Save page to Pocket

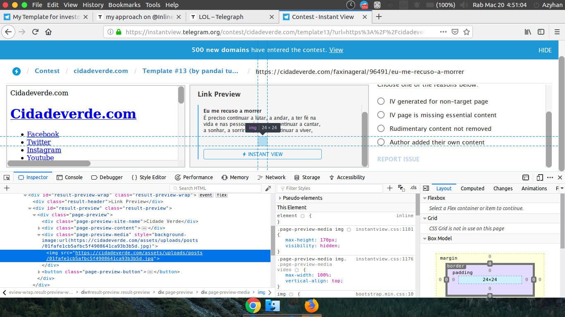coord(455,32)
